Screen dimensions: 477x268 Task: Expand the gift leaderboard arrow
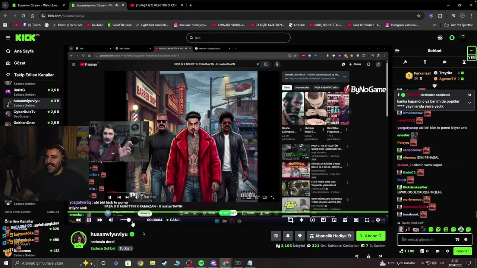coord(435,86)
